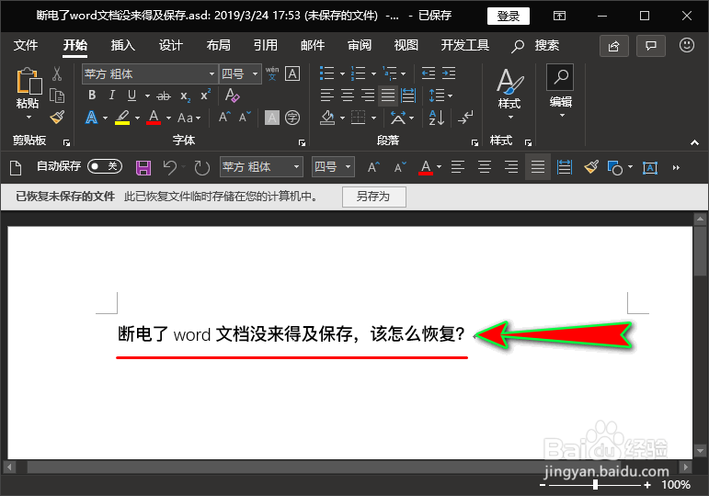Toggle show paragraph marks icon

[x=465, y=118]
